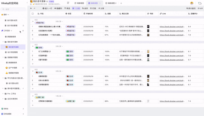The image size is (204, 116).
Task: Click 插入一行 to insert a row
Action: pos(47,8)
